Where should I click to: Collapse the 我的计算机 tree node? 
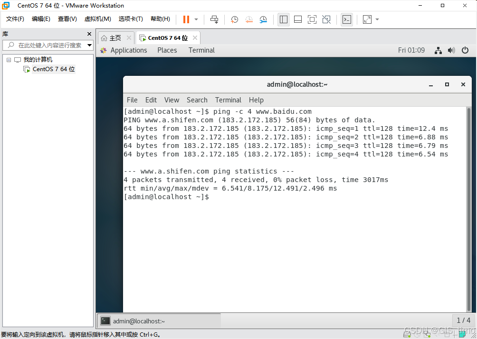[x=9, y=60]
